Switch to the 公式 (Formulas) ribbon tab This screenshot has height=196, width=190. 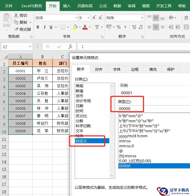click(103, 6)
